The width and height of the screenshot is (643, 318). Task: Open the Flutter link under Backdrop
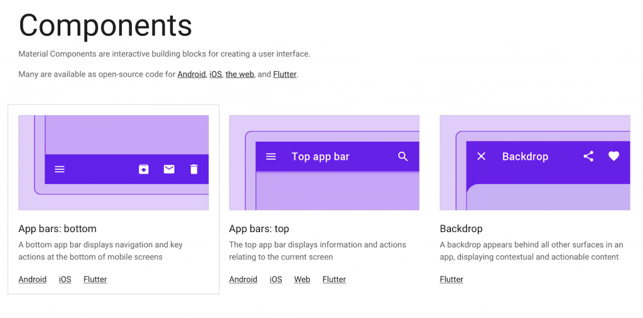(x=451, y=279)
